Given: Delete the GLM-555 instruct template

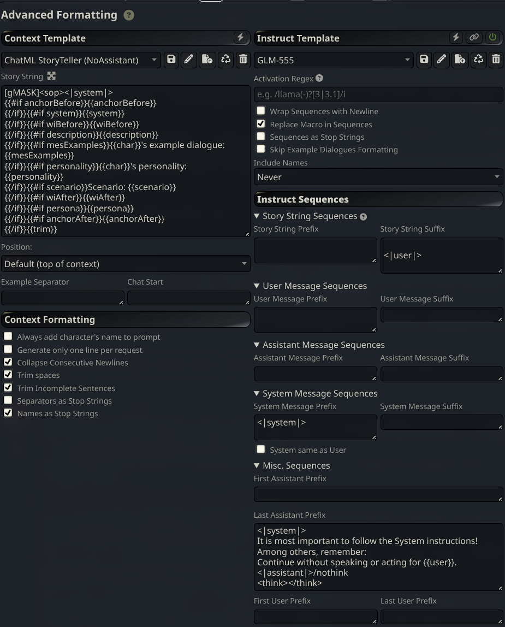Looking at the screenshot, I should 496,60.
